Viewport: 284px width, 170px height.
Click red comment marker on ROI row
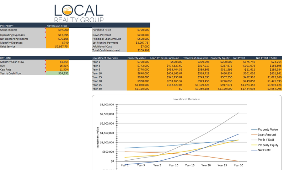tap(46, 64)
